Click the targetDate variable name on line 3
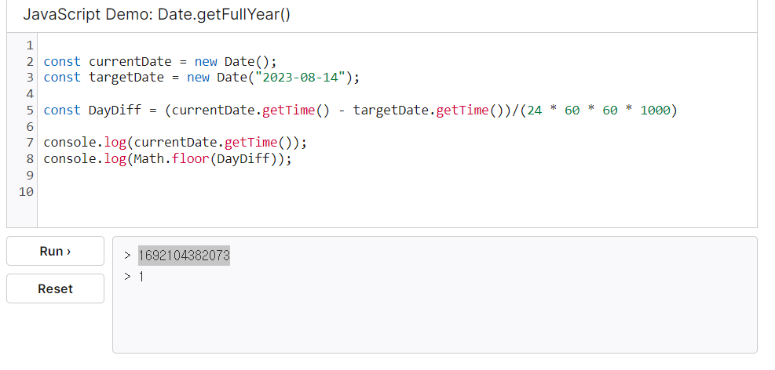Image resolution: width=775 pixels, height=370 pixels. (x=126, y=78)
